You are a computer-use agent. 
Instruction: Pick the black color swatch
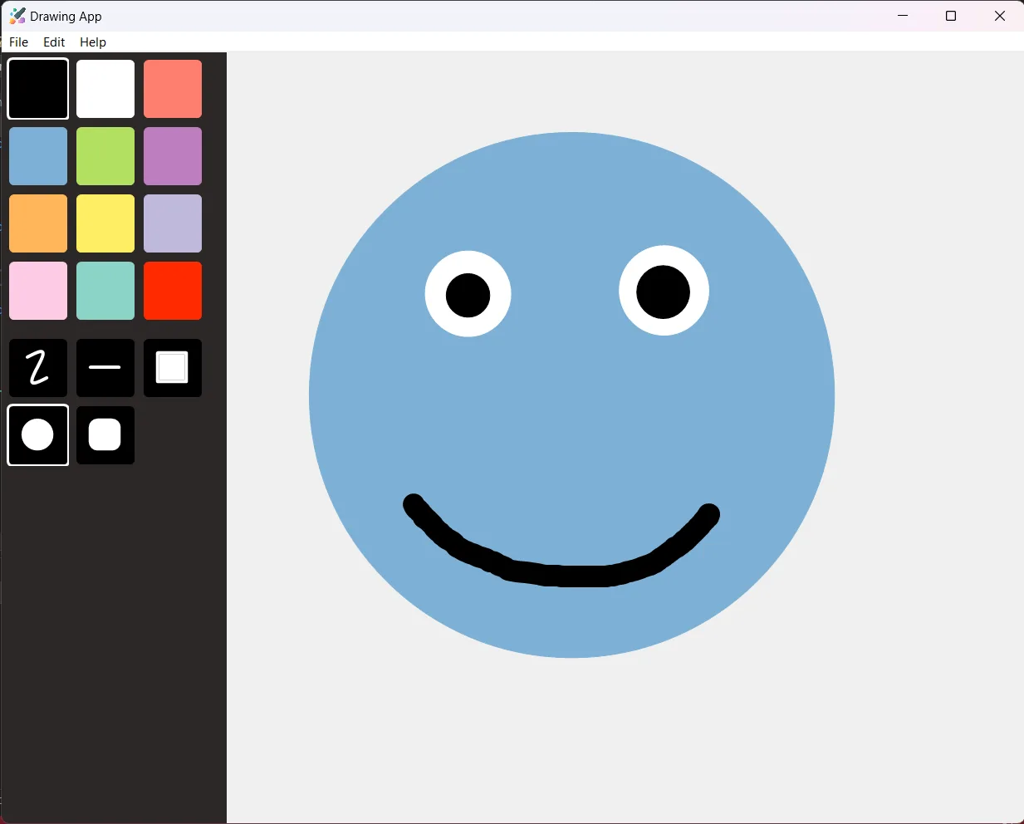click(38, 89)
